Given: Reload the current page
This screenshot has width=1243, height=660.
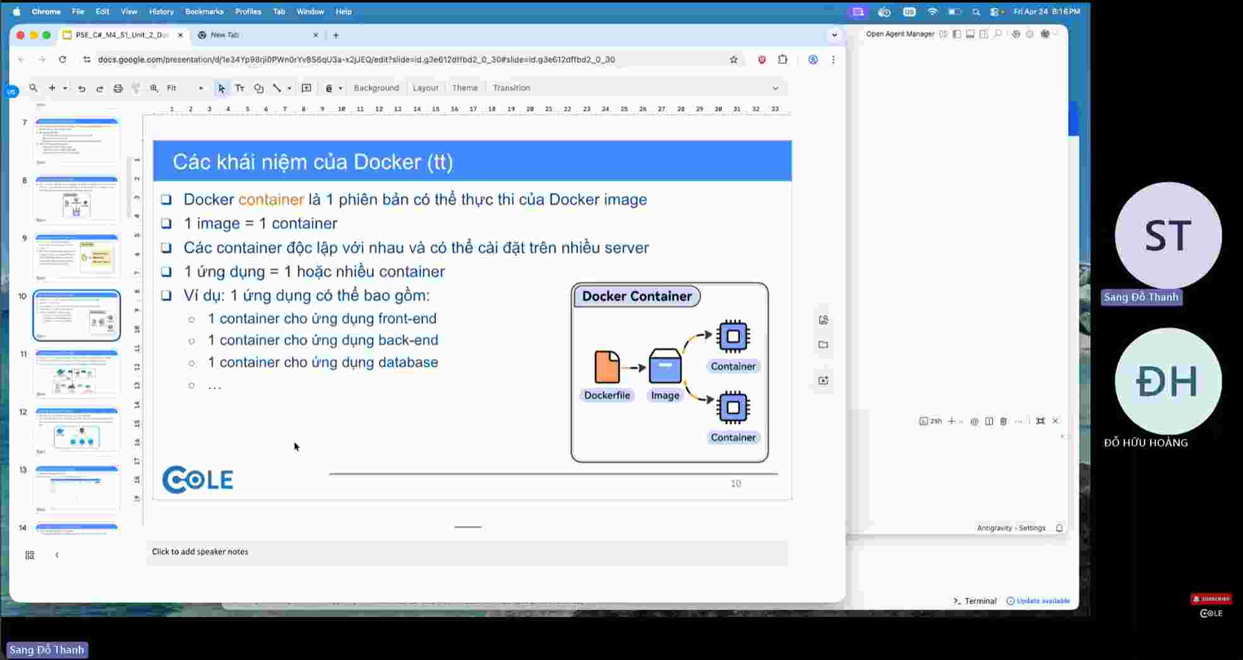Looking at the screenshot, I should tap(63, 60).
